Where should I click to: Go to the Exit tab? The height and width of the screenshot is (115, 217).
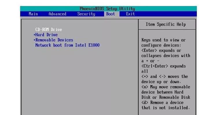[x=130, y=14]
